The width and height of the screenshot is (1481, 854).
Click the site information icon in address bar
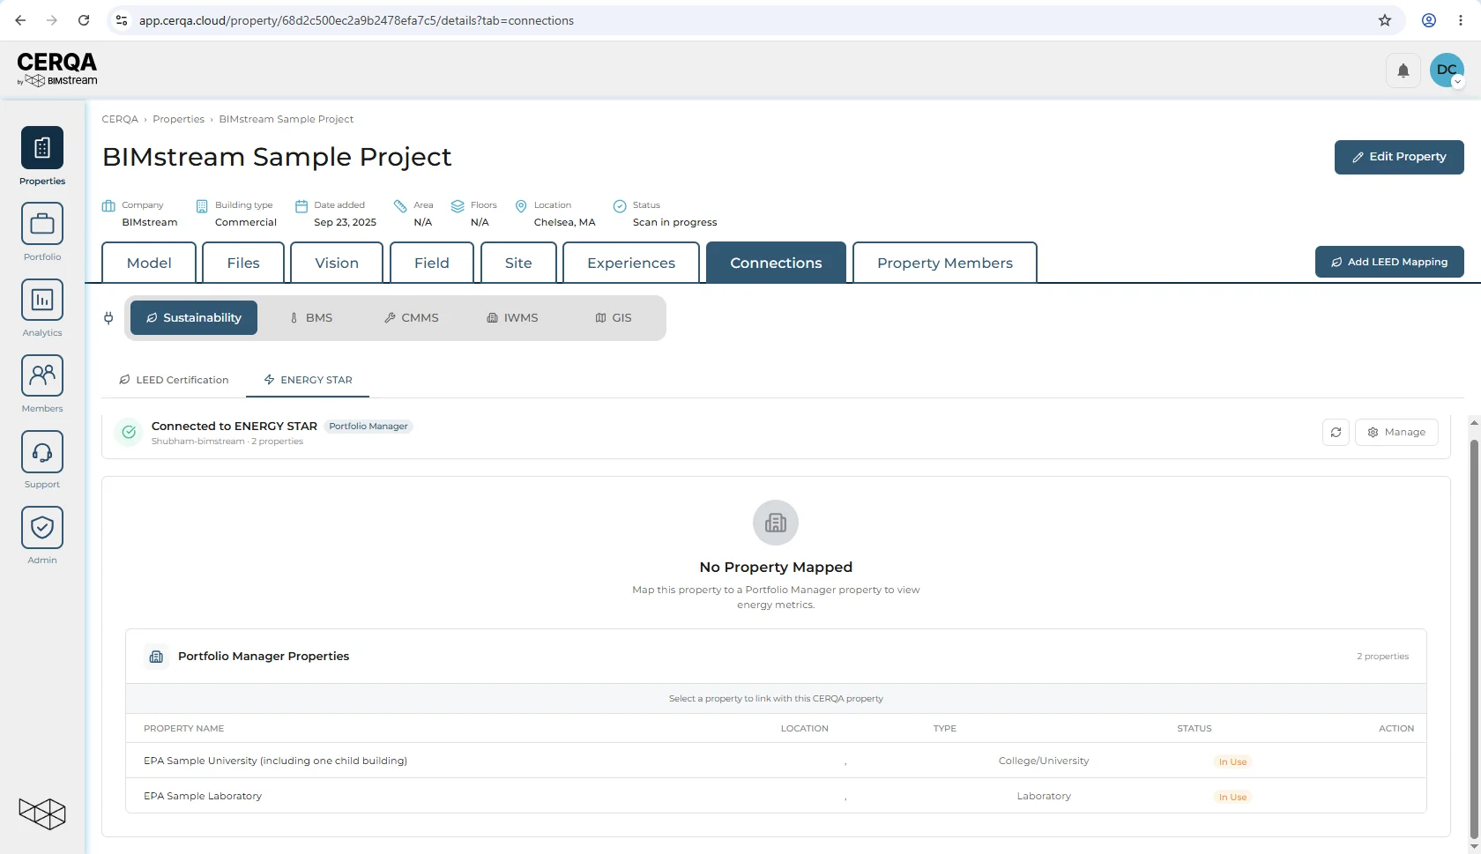click(122, 20)
